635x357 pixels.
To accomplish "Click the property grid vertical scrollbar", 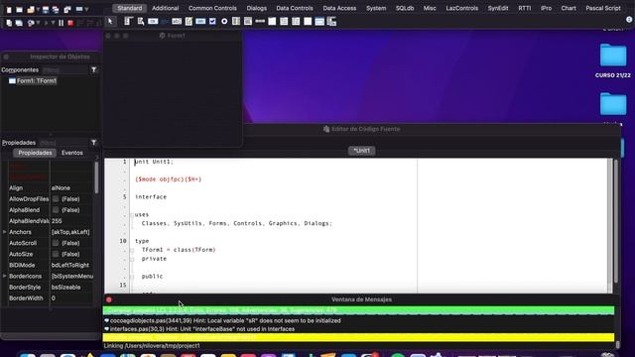I will point(96,178).
